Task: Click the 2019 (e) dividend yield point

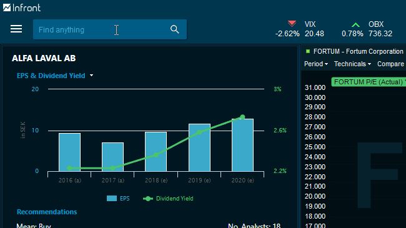Action: 199,132
